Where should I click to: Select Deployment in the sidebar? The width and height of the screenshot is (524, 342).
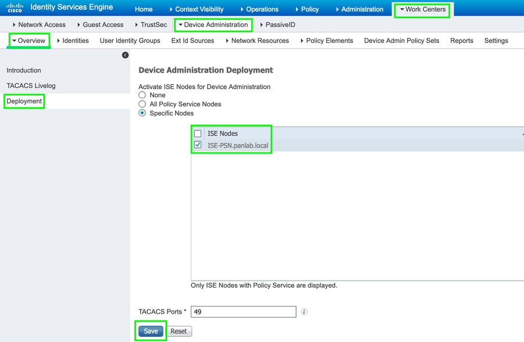click(x=24, y=101)
